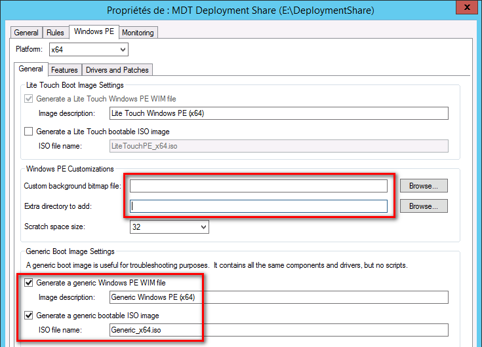Click the Lite Touch Image description field
Viewport: 482px width, 347px height.
click(279, 113)
